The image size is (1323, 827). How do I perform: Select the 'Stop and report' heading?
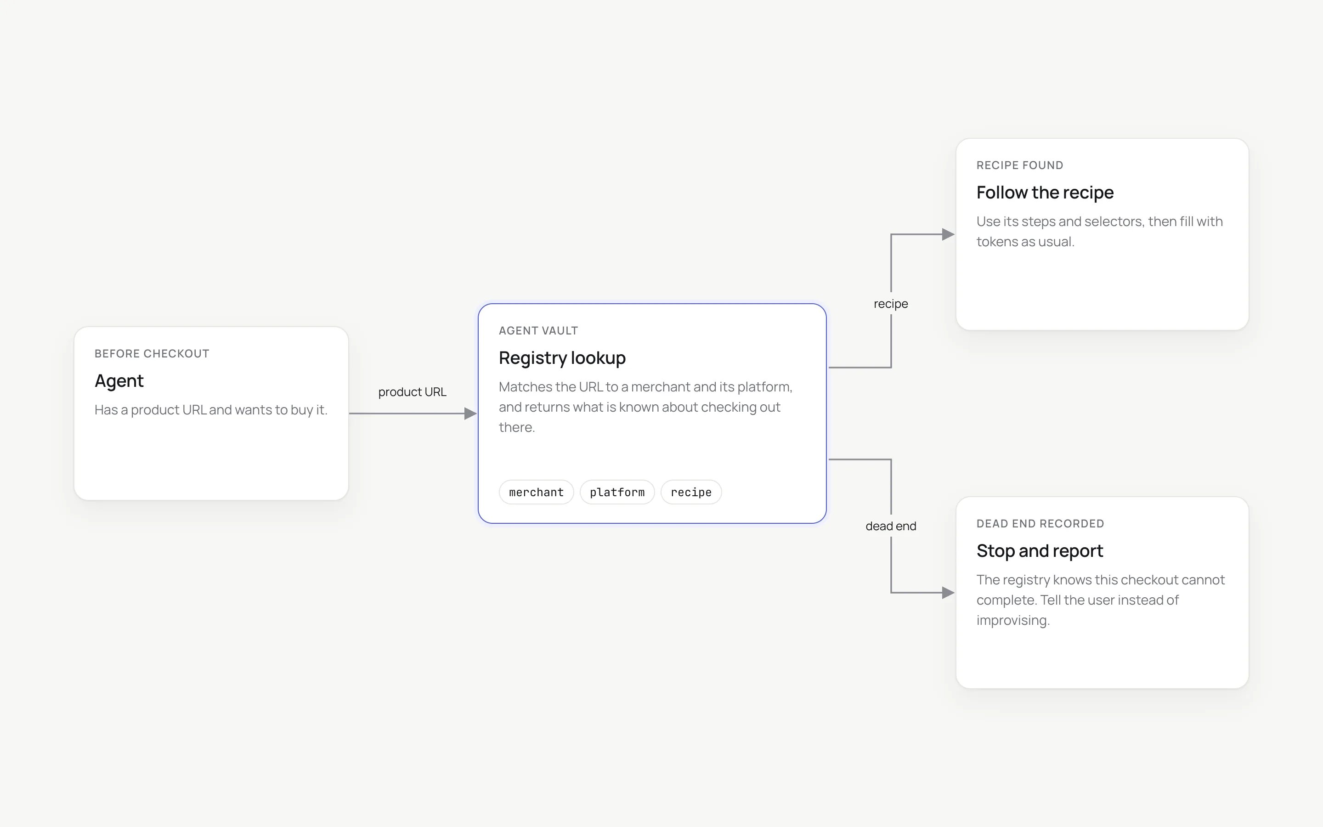[1039, 551]
